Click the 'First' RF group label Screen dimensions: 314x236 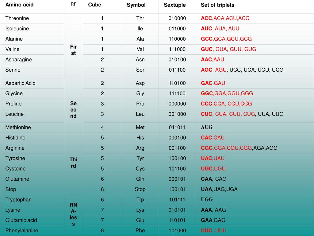73,50
